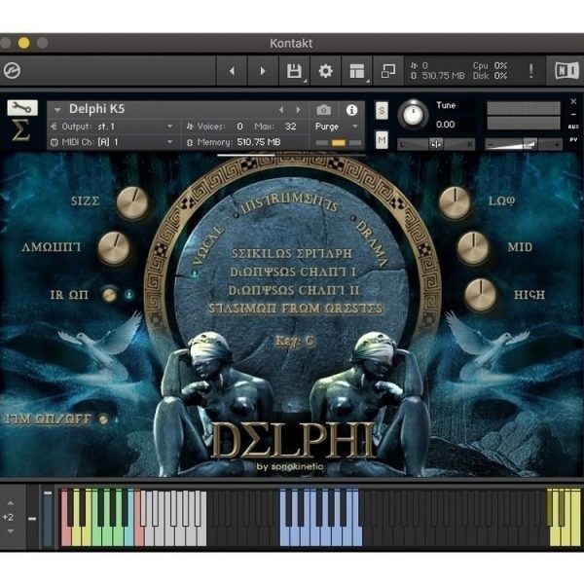Open the Purge dropdown menu

(337, 127)
